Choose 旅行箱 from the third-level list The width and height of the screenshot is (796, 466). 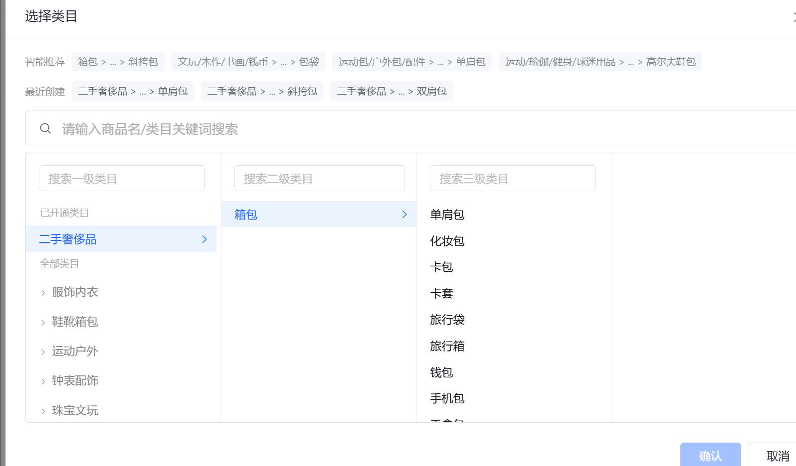(447, 346)
